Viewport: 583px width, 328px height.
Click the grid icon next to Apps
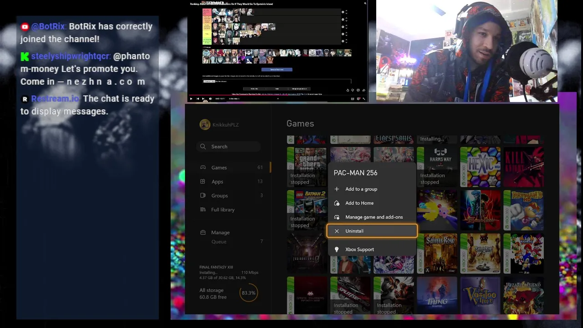pos(203,182)
